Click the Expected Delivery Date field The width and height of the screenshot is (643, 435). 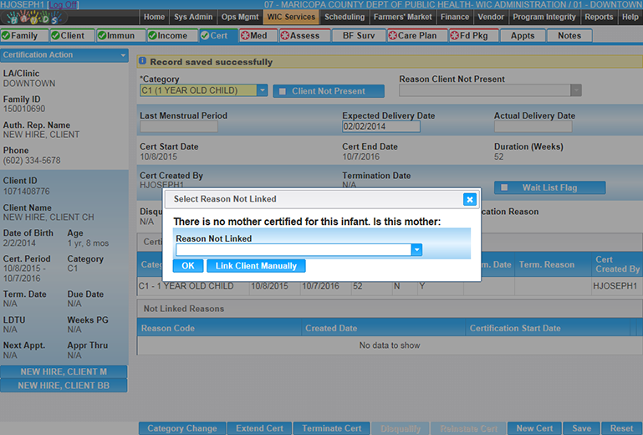click(380, 127)
